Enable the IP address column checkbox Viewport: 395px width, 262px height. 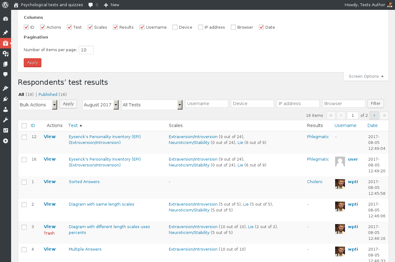(201, 27)
